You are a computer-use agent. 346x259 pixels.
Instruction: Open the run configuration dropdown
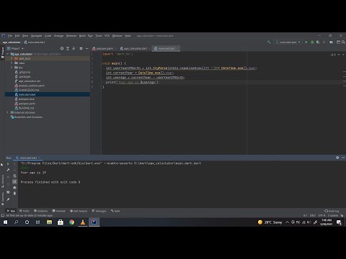point(288,42)
